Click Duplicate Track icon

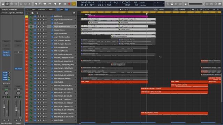tap(32, 13)
